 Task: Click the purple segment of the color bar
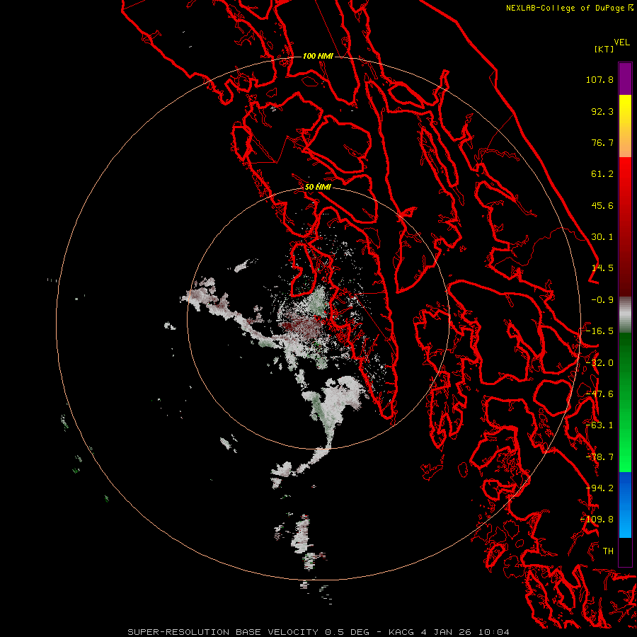(625, 79)
